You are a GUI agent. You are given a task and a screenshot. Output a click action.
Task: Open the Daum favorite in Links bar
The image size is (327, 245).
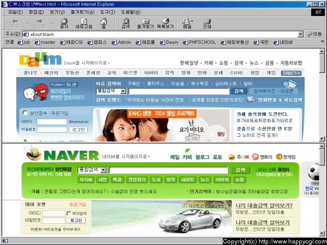coord(169,42)
